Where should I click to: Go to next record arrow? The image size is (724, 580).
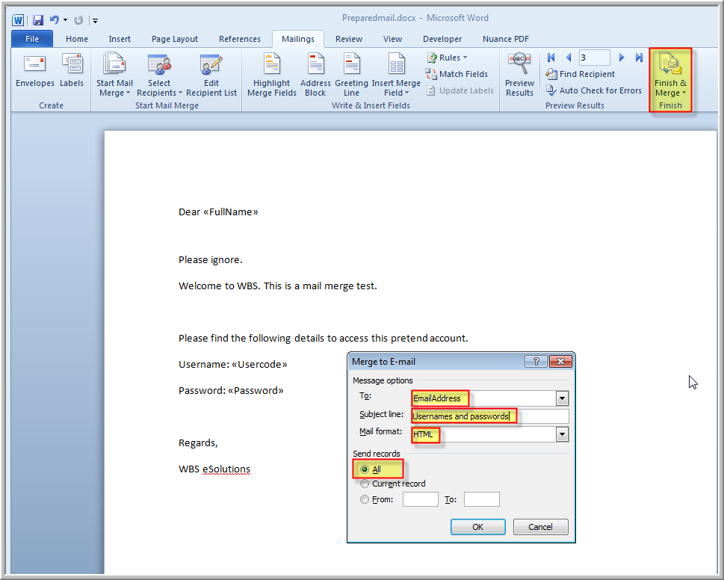click(622, 58)
